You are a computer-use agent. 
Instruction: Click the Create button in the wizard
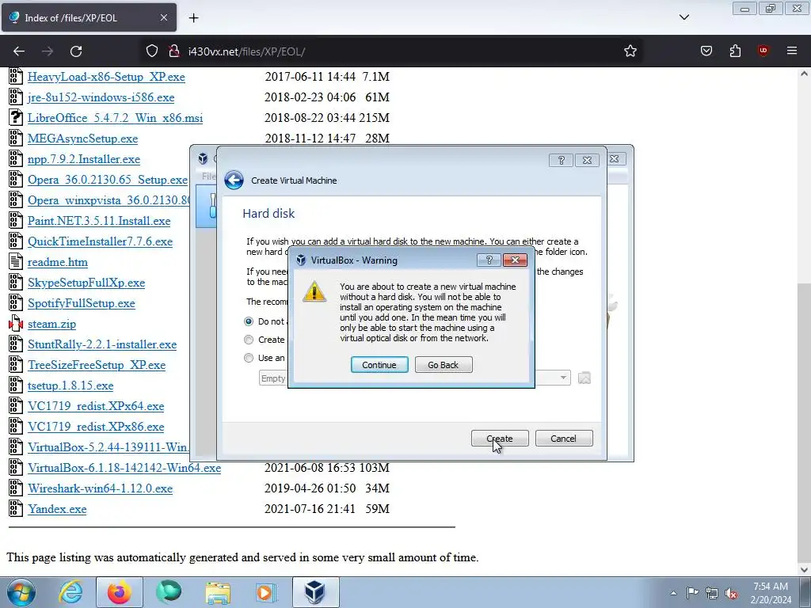[x=500, y=439]
